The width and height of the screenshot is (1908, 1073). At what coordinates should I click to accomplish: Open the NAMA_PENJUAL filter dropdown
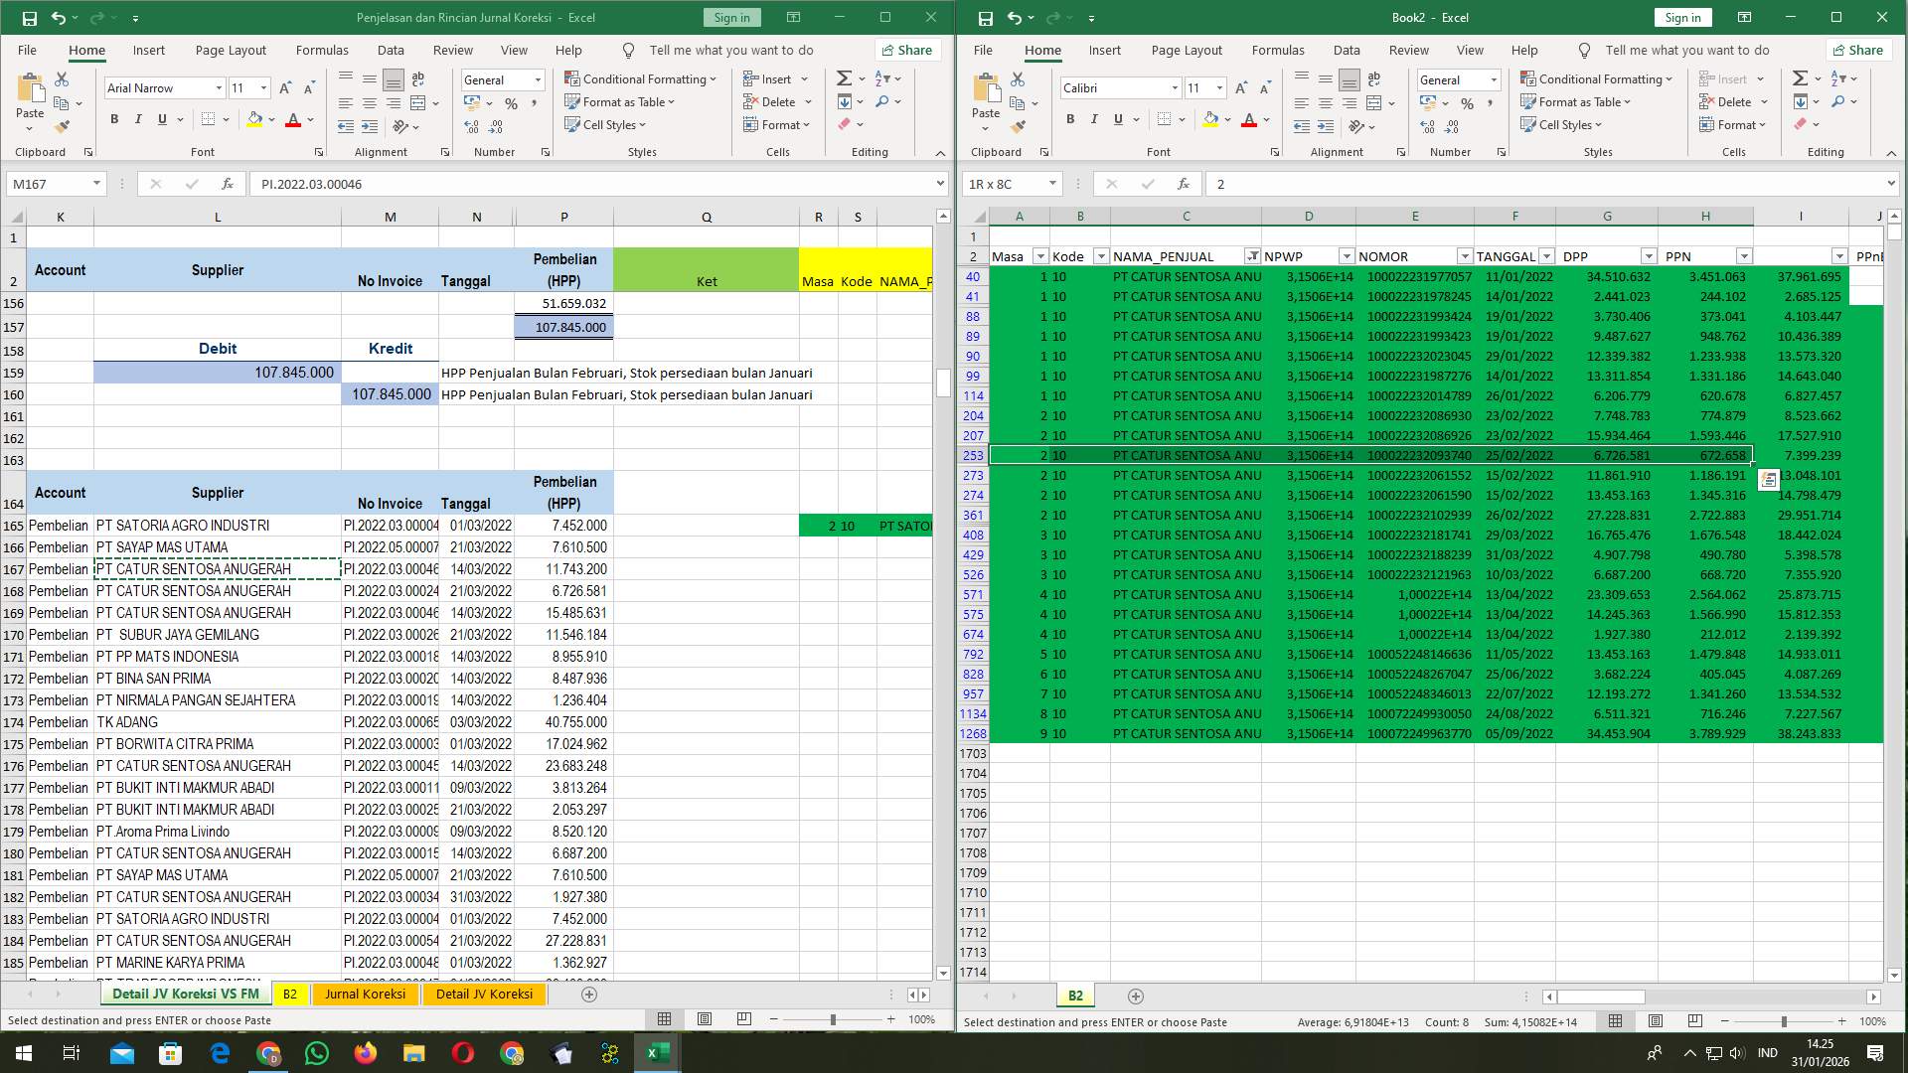point(1253,255)
